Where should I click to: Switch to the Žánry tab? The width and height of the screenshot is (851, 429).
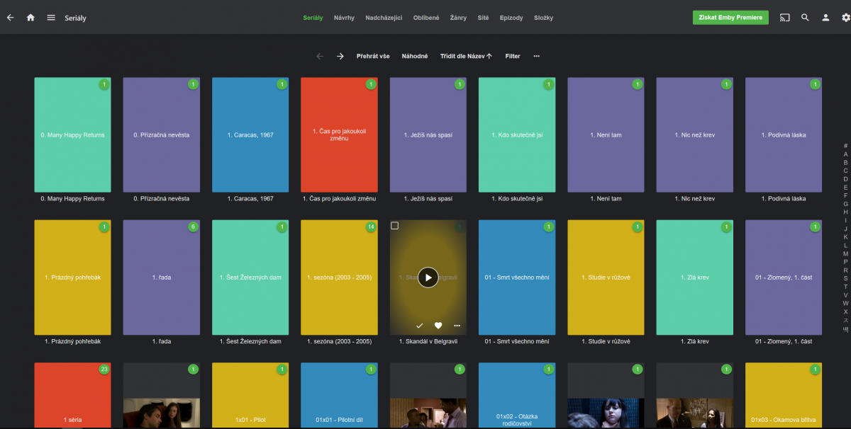[x=458, y=18]
